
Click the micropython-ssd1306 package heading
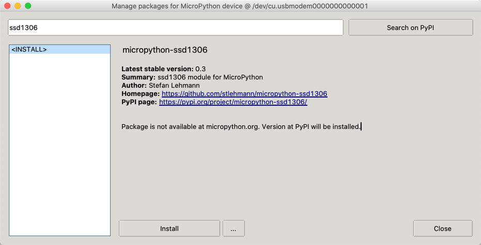[x=165, y=50]
